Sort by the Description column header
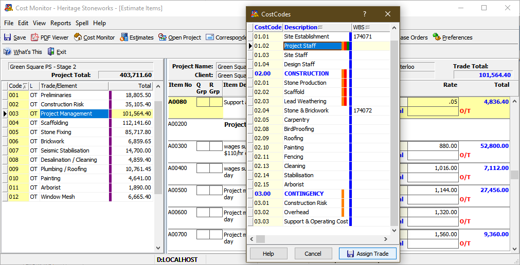 pos(317,27)
